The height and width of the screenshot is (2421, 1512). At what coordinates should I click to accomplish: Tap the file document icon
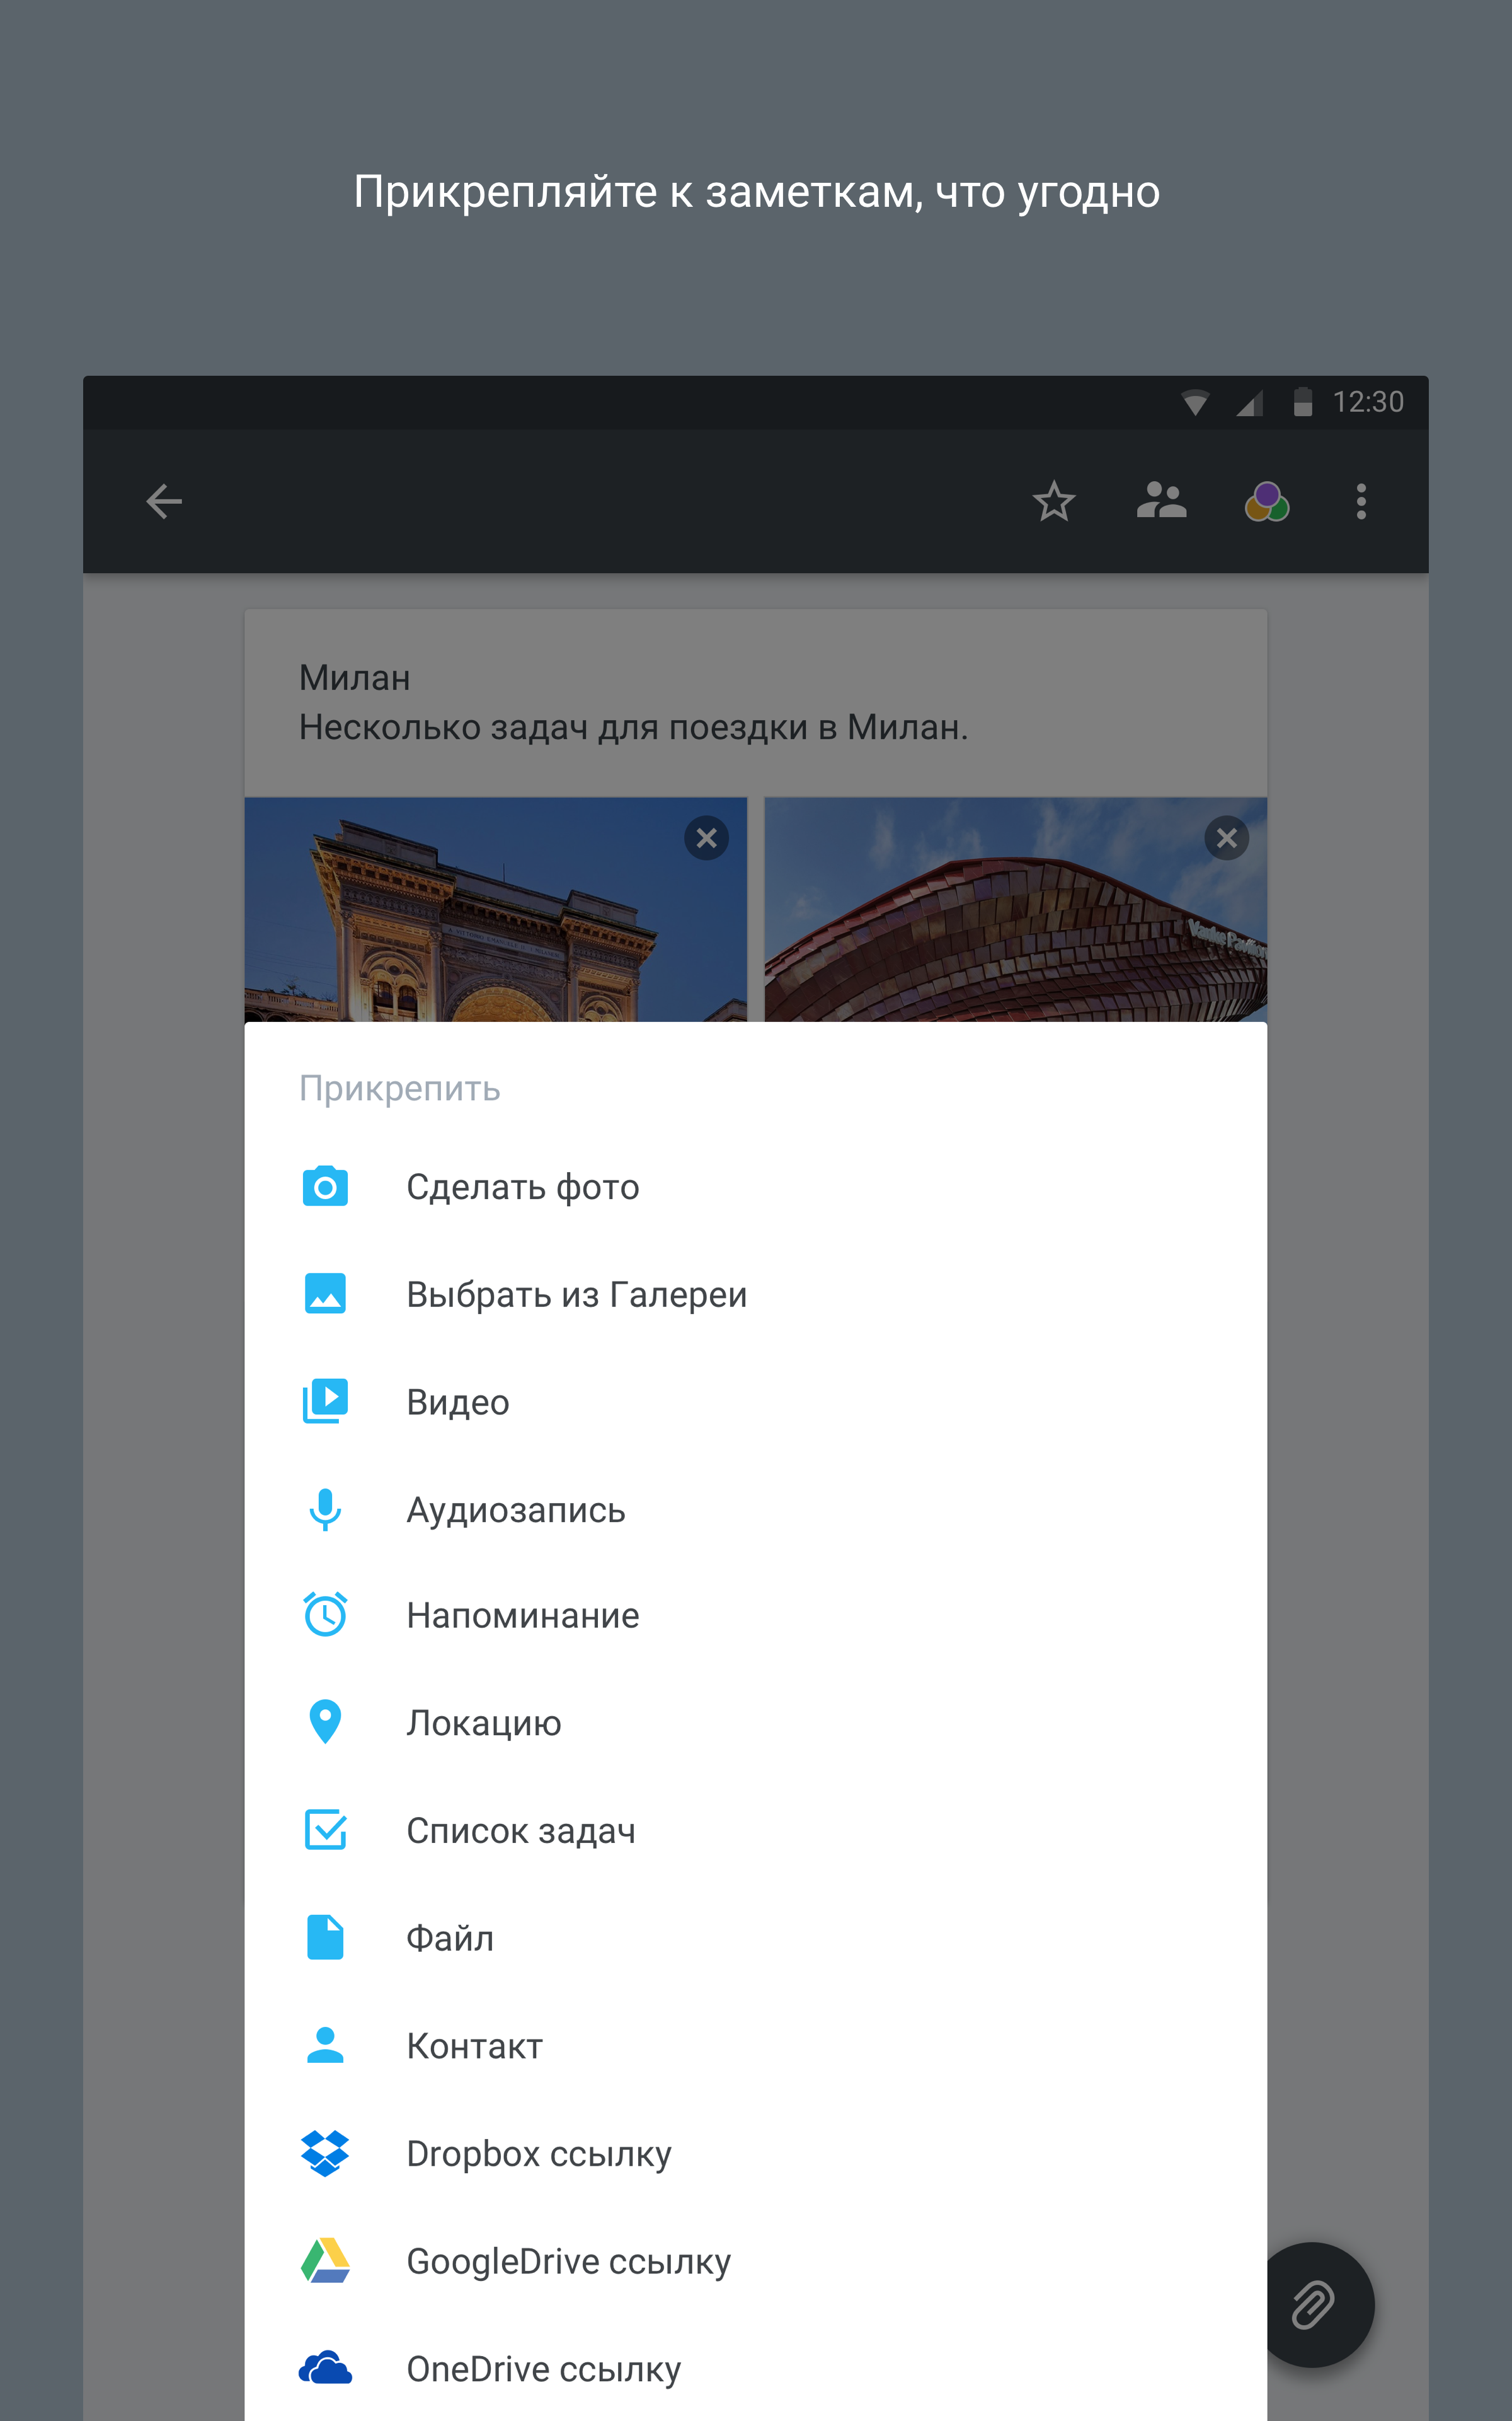click(x=325, y=1938)
